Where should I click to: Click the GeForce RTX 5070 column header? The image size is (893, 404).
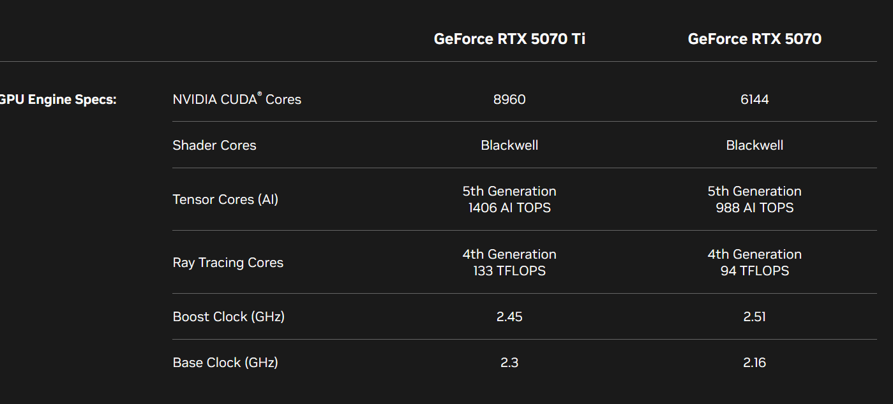(754, 39)
